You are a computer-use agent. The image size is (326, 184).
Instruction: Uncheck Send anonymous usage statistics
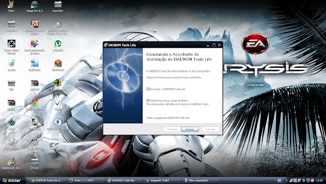click(x=148, y=100)
